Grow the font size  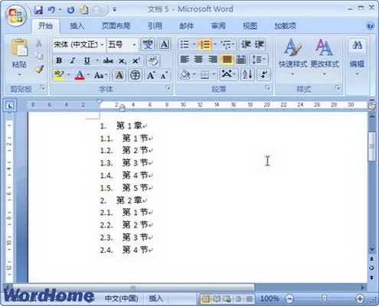tap(151, 75)
